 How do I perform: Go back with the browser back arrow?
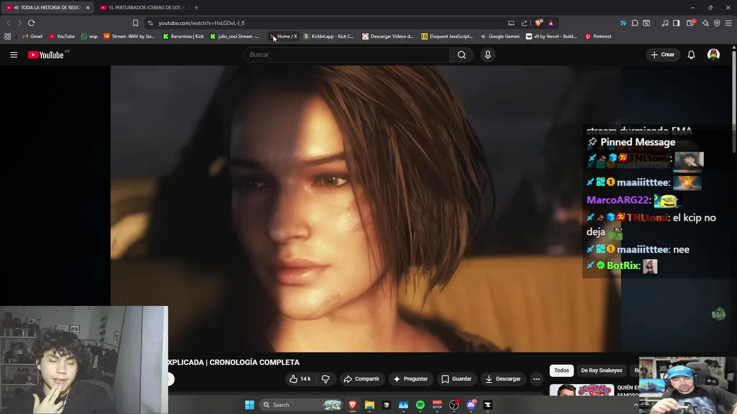[8, 23]
